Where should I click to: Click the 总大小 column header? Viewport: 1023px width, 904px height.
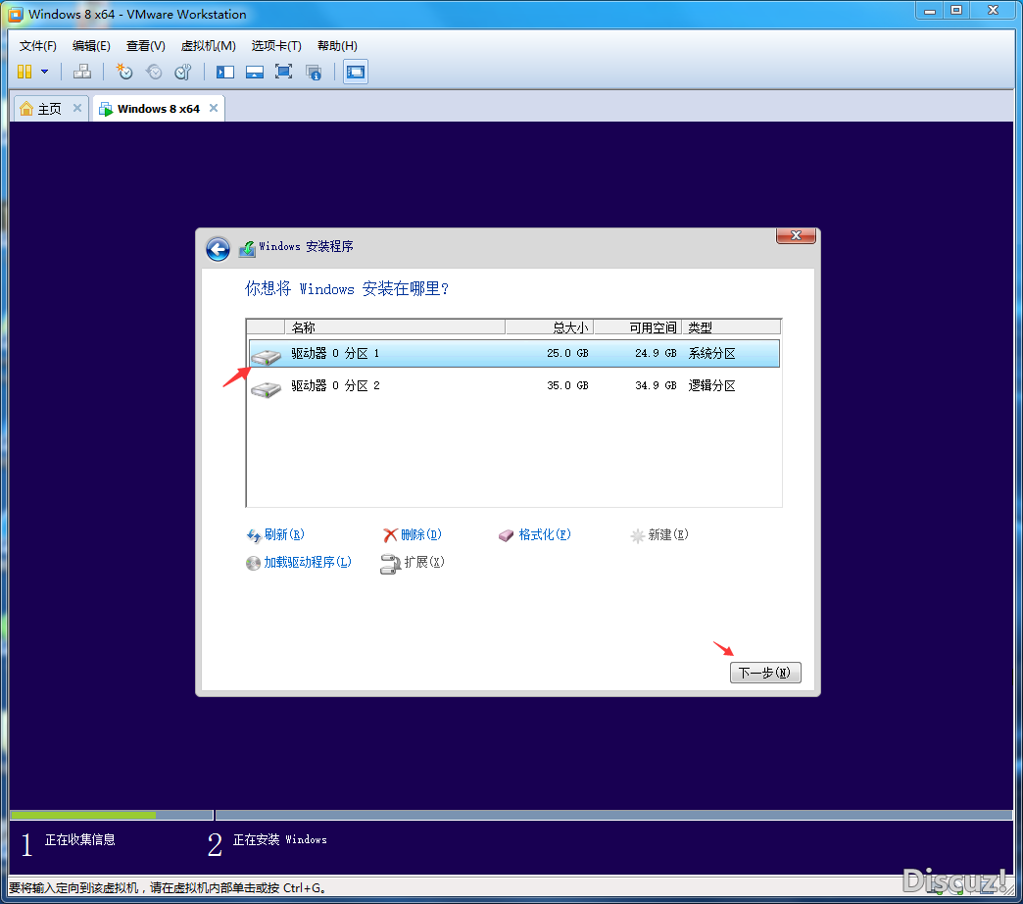tap(550, 327)
